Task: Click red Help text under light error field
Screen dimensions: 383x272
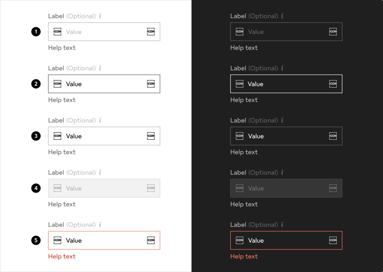Action: tap(62, 256)
